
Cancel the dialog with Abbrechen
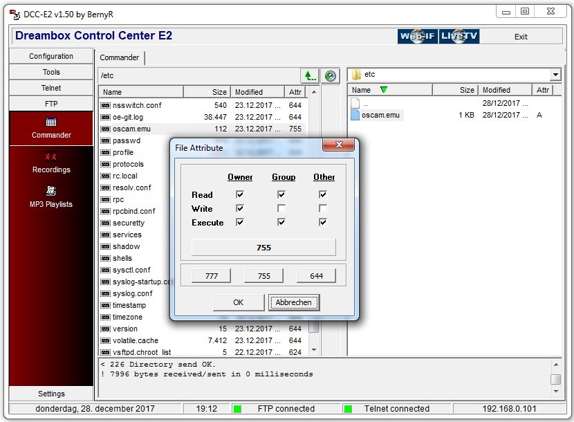[294, 302]
